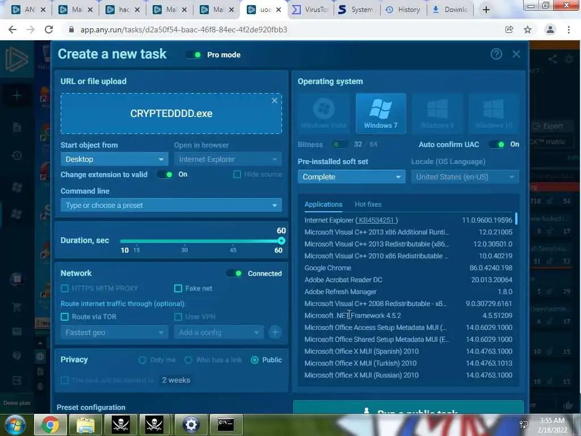
Task: Switch to VirusTotal browser tab
Action: (311, 10)
